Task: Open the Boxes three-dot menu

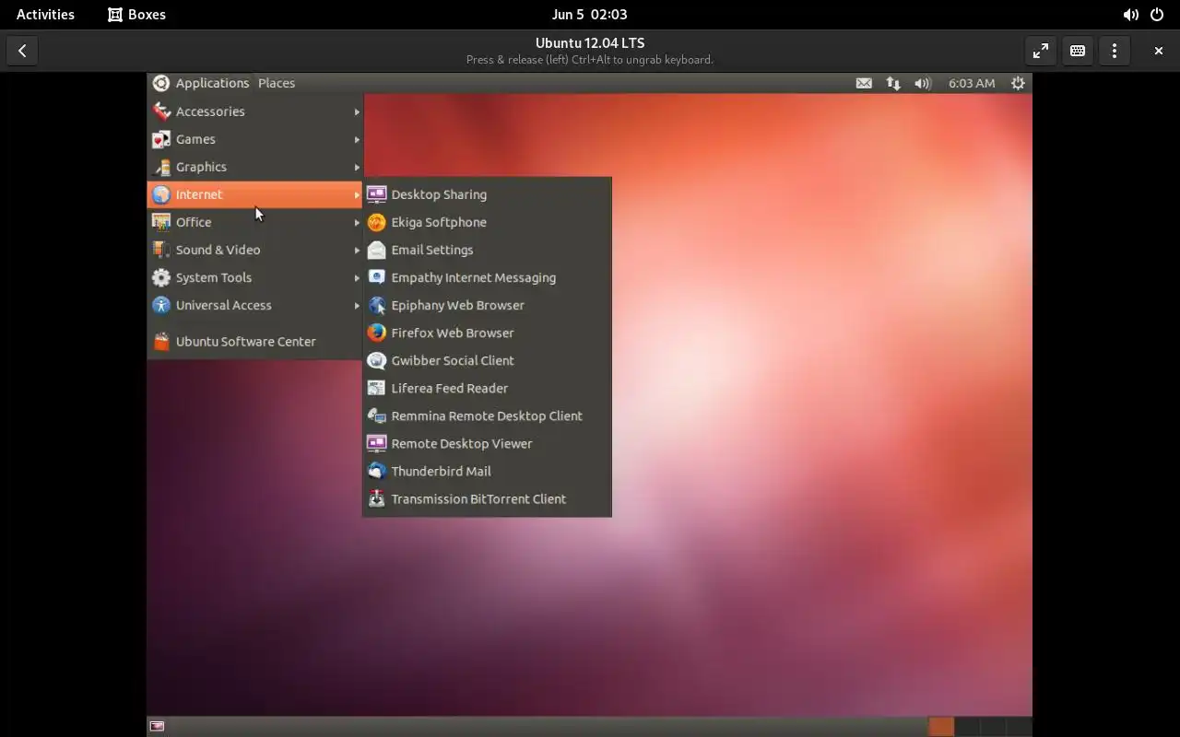Action: tap(1115, 52)
